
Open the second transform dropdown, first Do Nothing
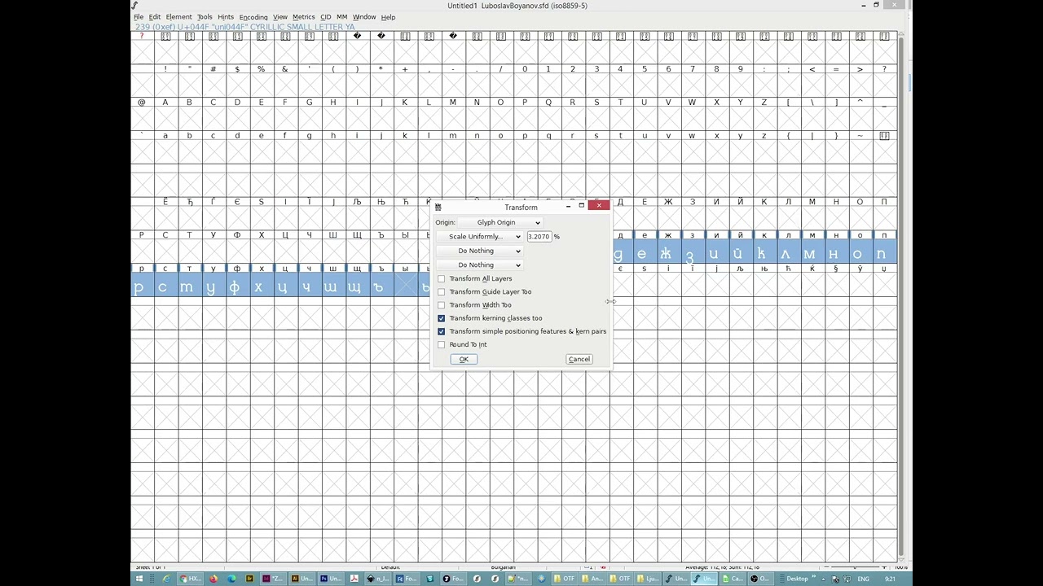[479, 251]
